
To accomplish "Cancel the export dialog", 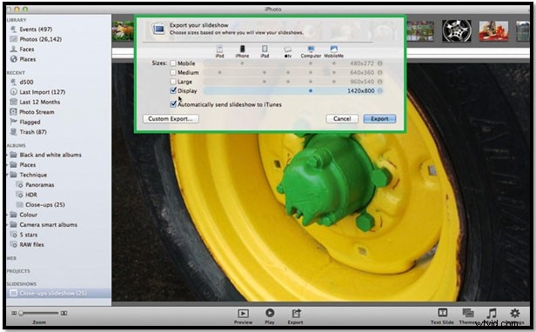I will 342,119.
